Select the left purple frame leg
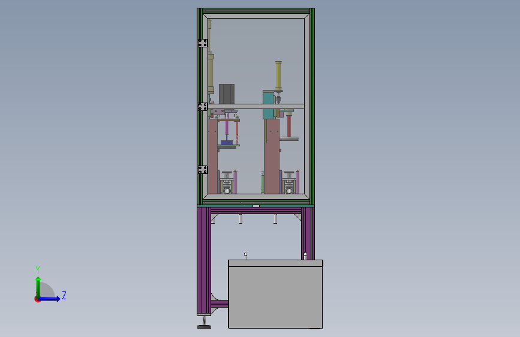 (204, 261)
